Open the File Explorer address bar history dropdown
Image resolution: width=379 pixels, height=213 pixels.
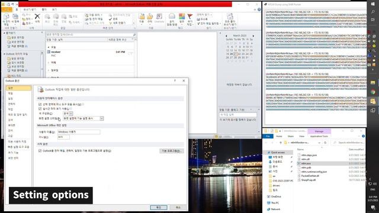click(319, 143)
